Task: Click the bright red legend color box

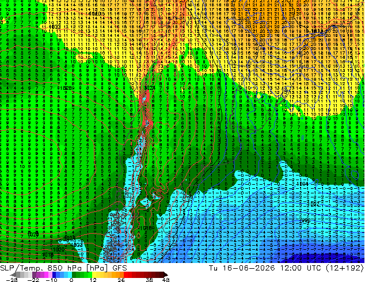Action: [126, 275]
